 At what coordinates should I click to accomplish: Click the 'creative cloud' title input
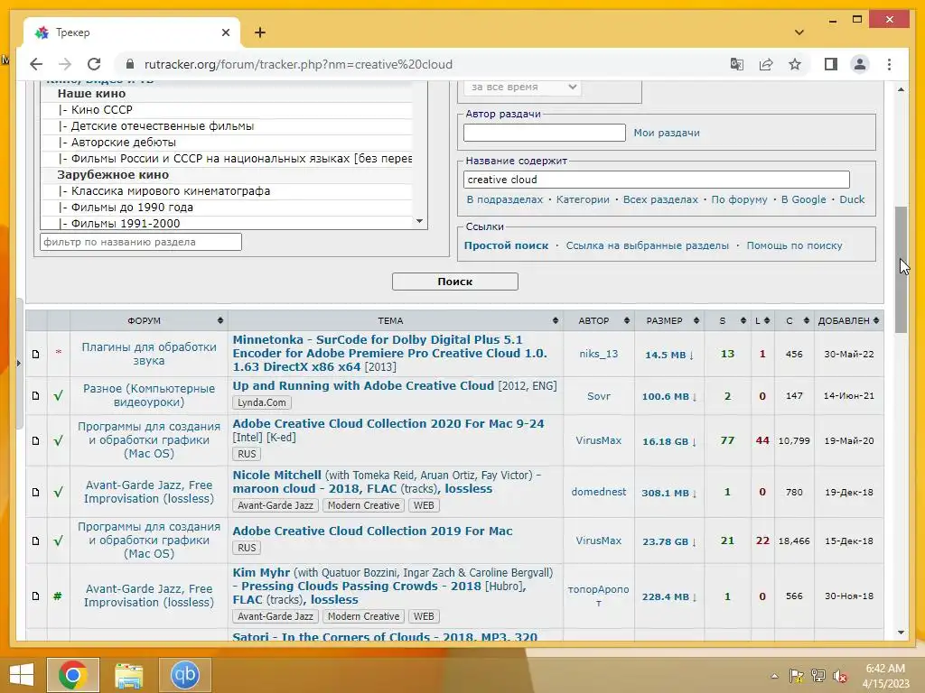pos(657,180)
